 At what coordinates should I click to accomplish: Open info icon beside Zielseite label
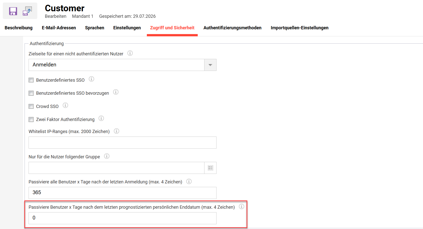[x=130, y=53]
